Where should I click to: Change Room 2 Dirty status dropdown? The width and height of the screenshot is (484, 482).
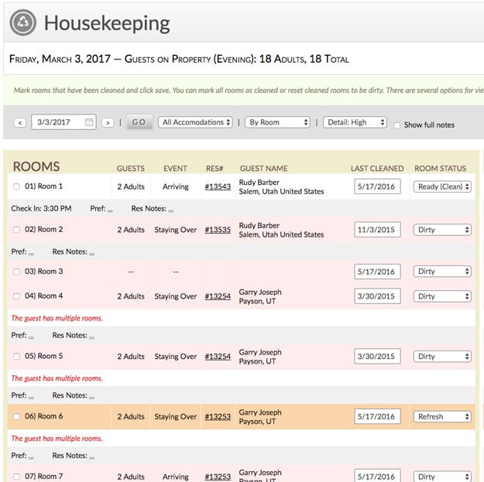(x=442, y=230)
